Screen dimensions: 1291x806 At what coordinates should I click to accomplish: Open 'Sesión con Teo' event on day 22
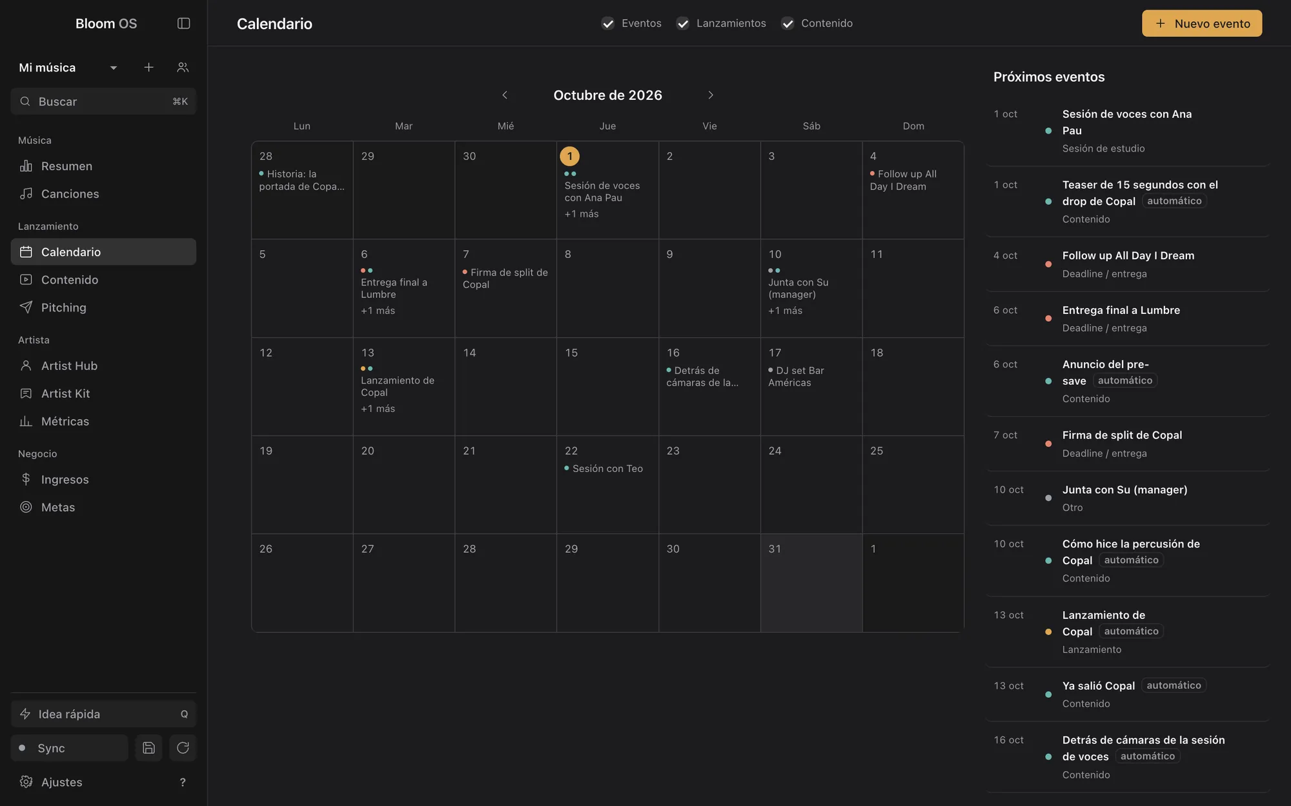[x=604, y=469]
